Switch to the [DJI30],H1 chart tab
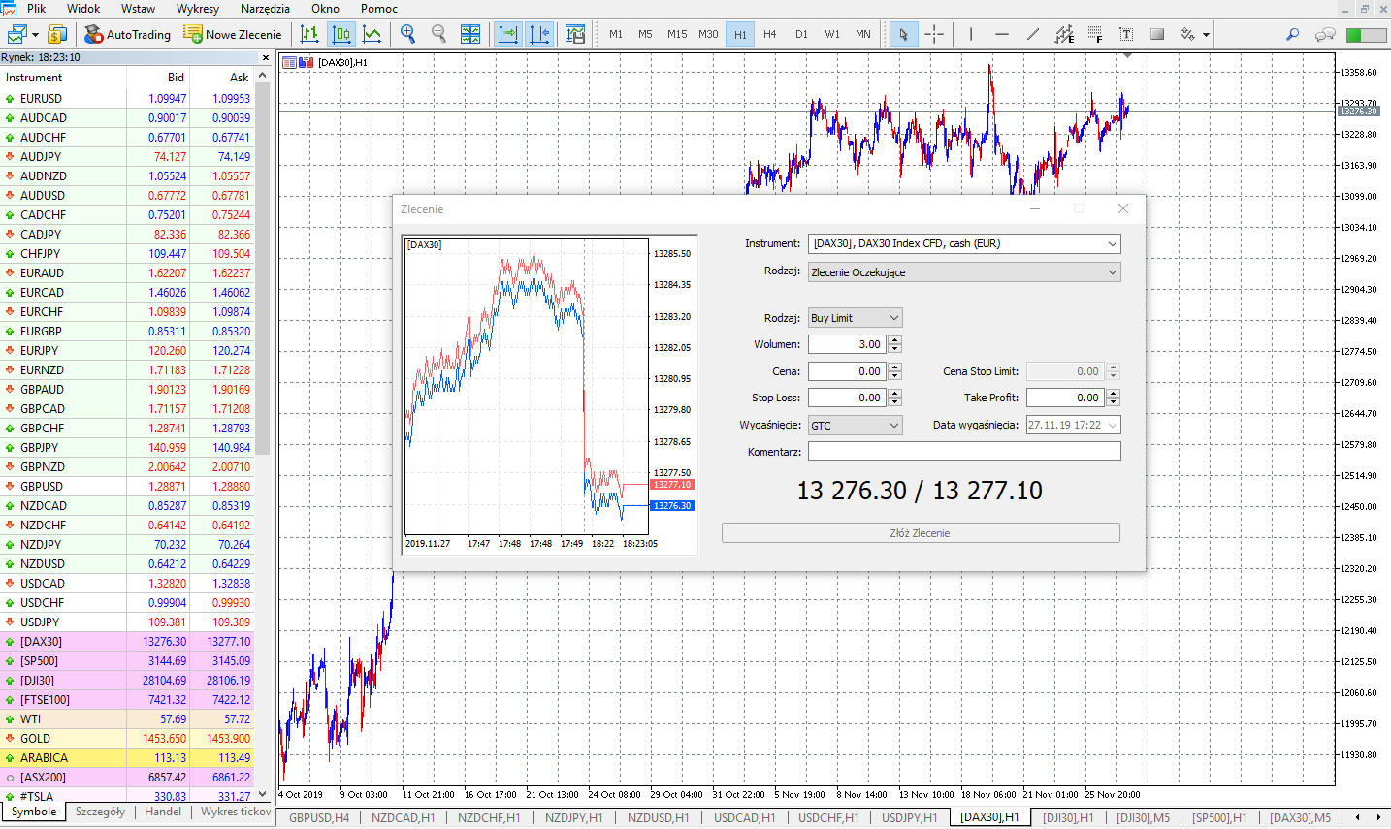 [x=1068, y=818]
